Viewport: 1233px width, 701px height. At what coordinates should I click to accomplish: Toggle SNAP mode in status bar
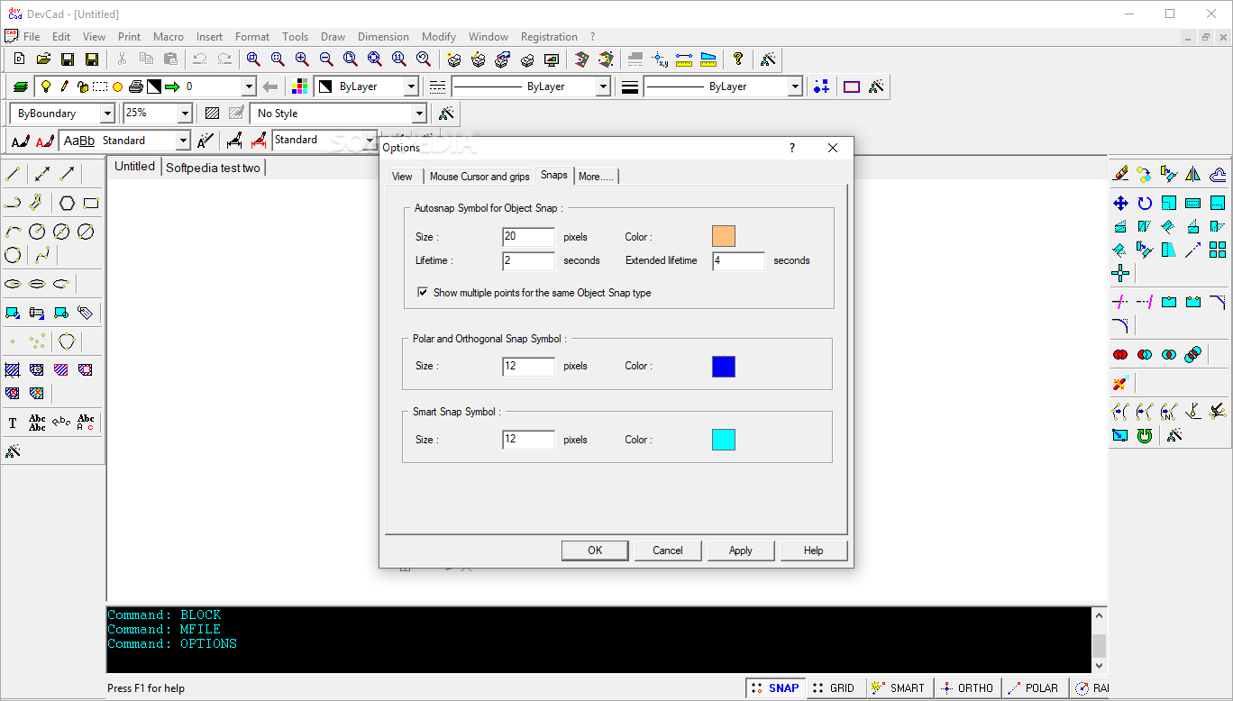click(775, 687)
